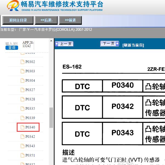Click document icon beside P0327
The width and height of the screenshot is (165, 165).
click(x=23, y=90)
